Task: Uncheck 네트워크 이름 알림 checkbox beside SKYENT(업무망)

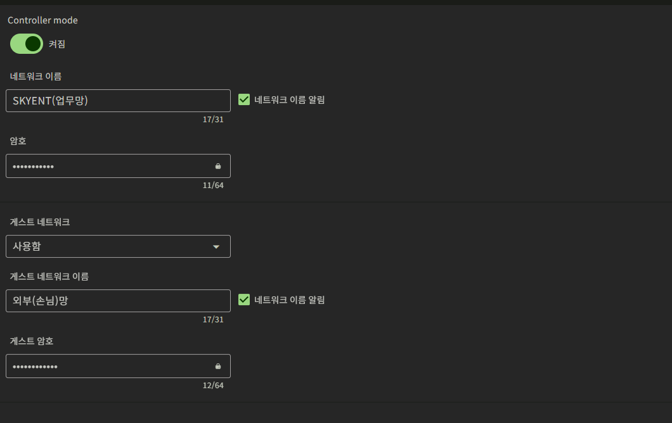Action: [244, 100]
